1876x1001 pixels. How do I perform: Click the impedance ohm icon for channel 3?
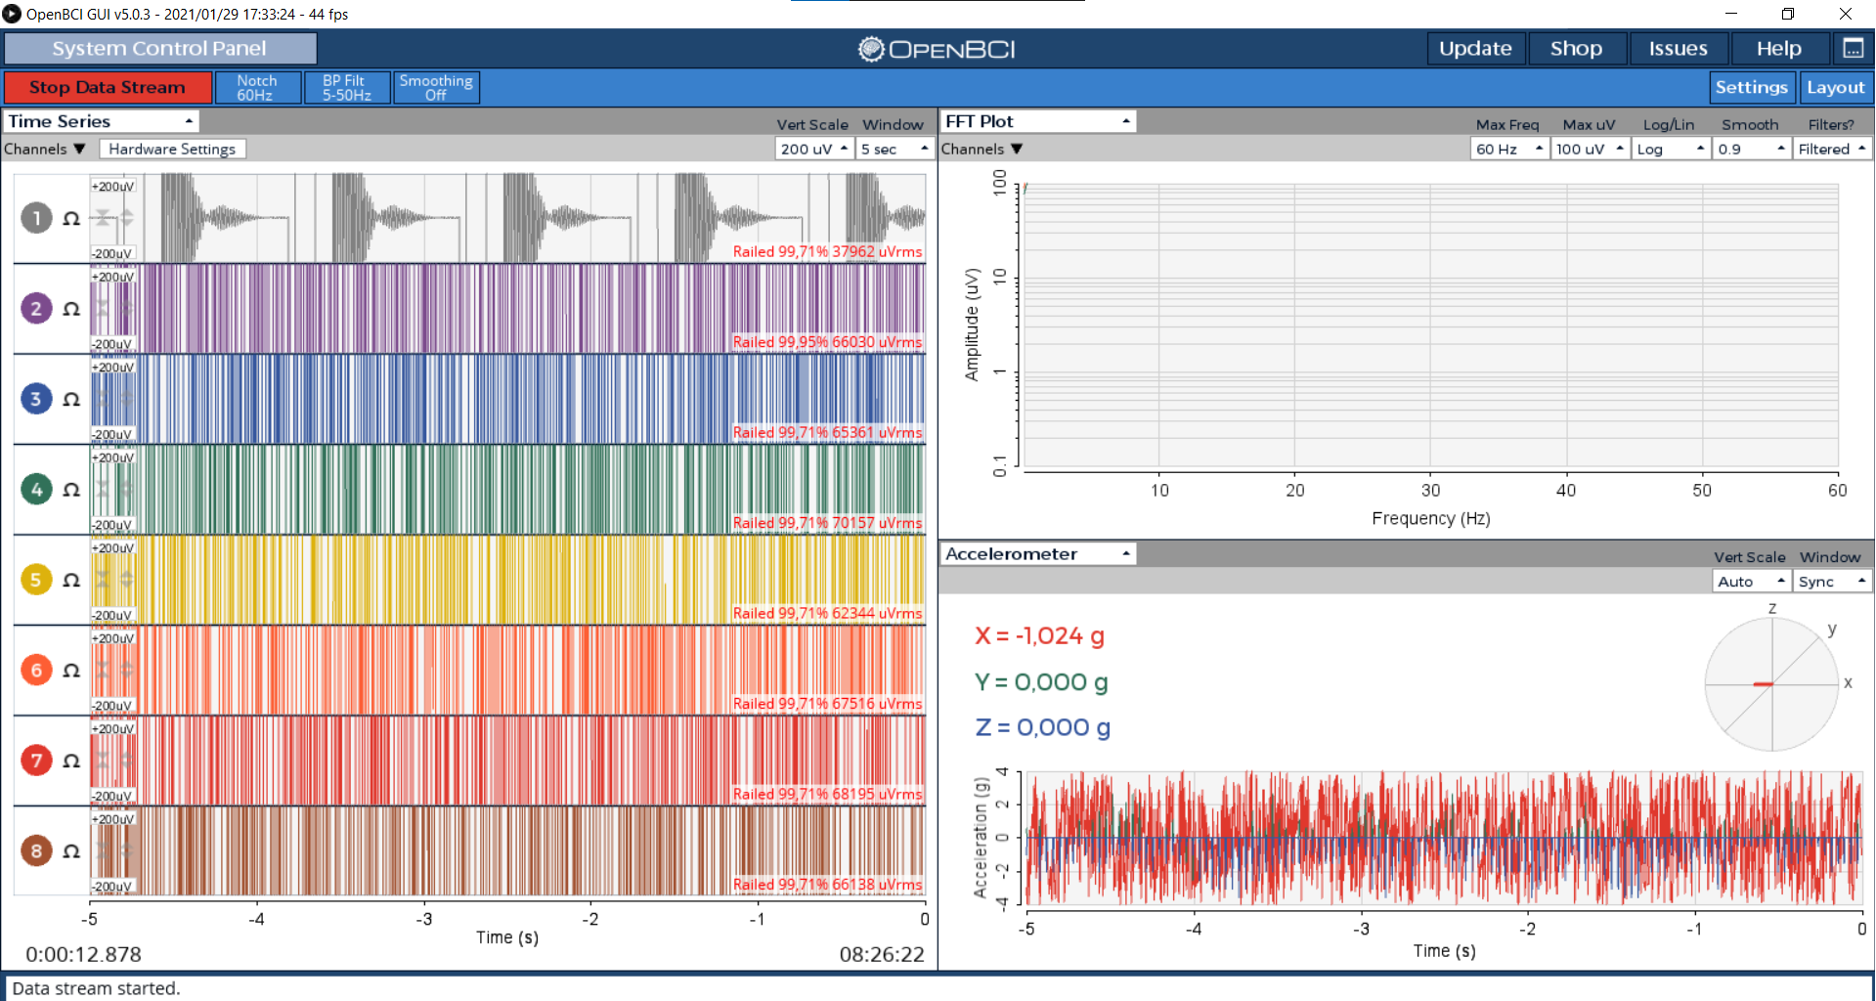pyautogui.click(x=71, y=399)
